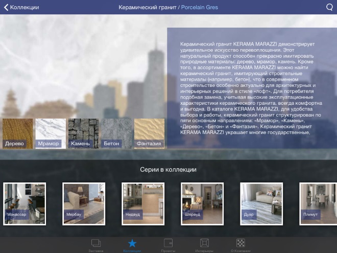Image resolution: width=337 pixels, height=253 pixels.
Task: Tap the Коллекции tab label
Action: coord(132,251)
